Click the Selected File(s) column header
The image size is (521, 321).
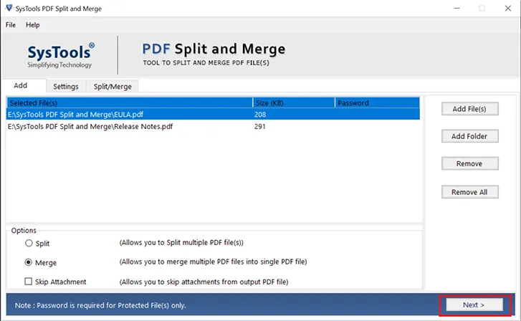click(x=130, y=102)
